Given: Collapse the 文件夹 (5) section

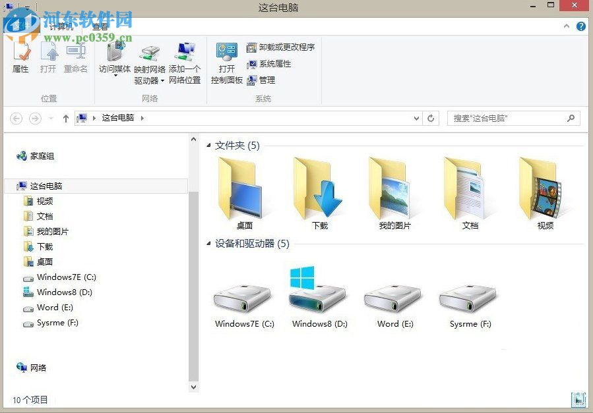Looking at the screenshot, I should click(208, 146).
